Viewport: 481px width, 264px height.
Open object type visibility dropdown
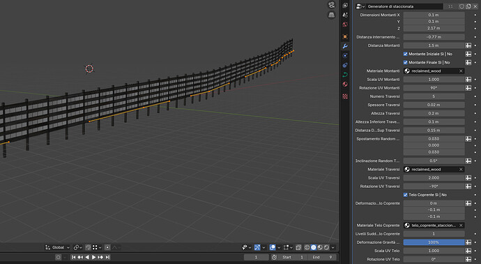246,247
